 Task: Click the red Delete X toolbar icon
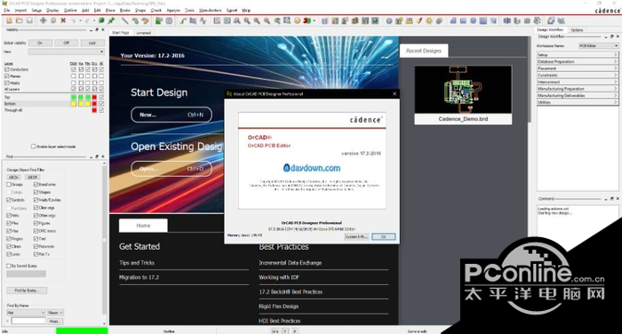coord(63,20)
